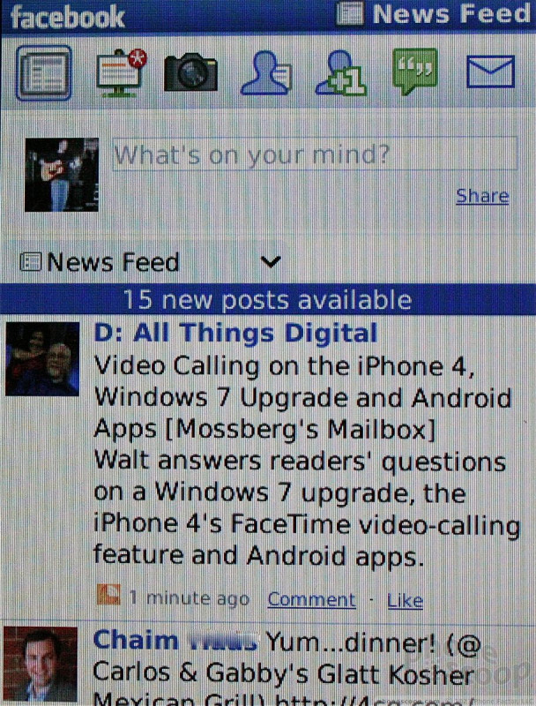The width and height of the screenshot is (536, 706).
Task: Focus the What's on your mind field
Action: [315, 154]
